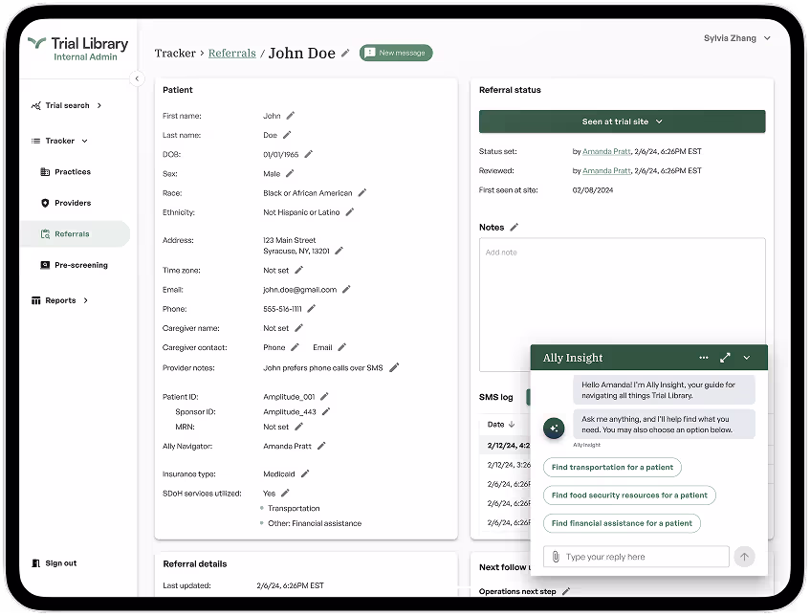Click pencil icon beside Insurance type Medicaid

coord(305,473)
